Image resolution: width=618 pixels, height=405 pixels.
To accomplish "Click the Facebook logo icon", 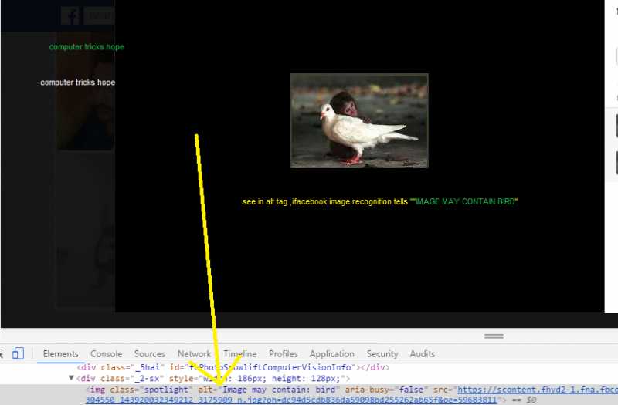I will click(70, 16).
